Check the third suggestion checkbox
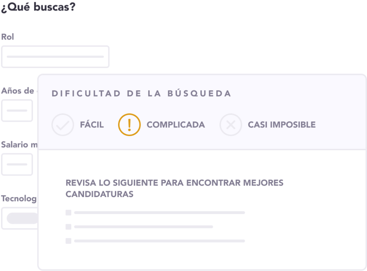This screenshot has width=367, height=271. point(68,241)
